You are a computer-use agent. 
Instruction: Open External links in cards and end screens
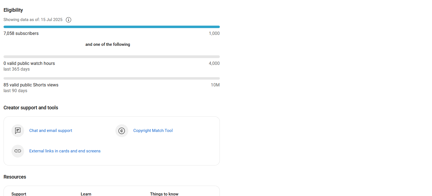point(65,151)
